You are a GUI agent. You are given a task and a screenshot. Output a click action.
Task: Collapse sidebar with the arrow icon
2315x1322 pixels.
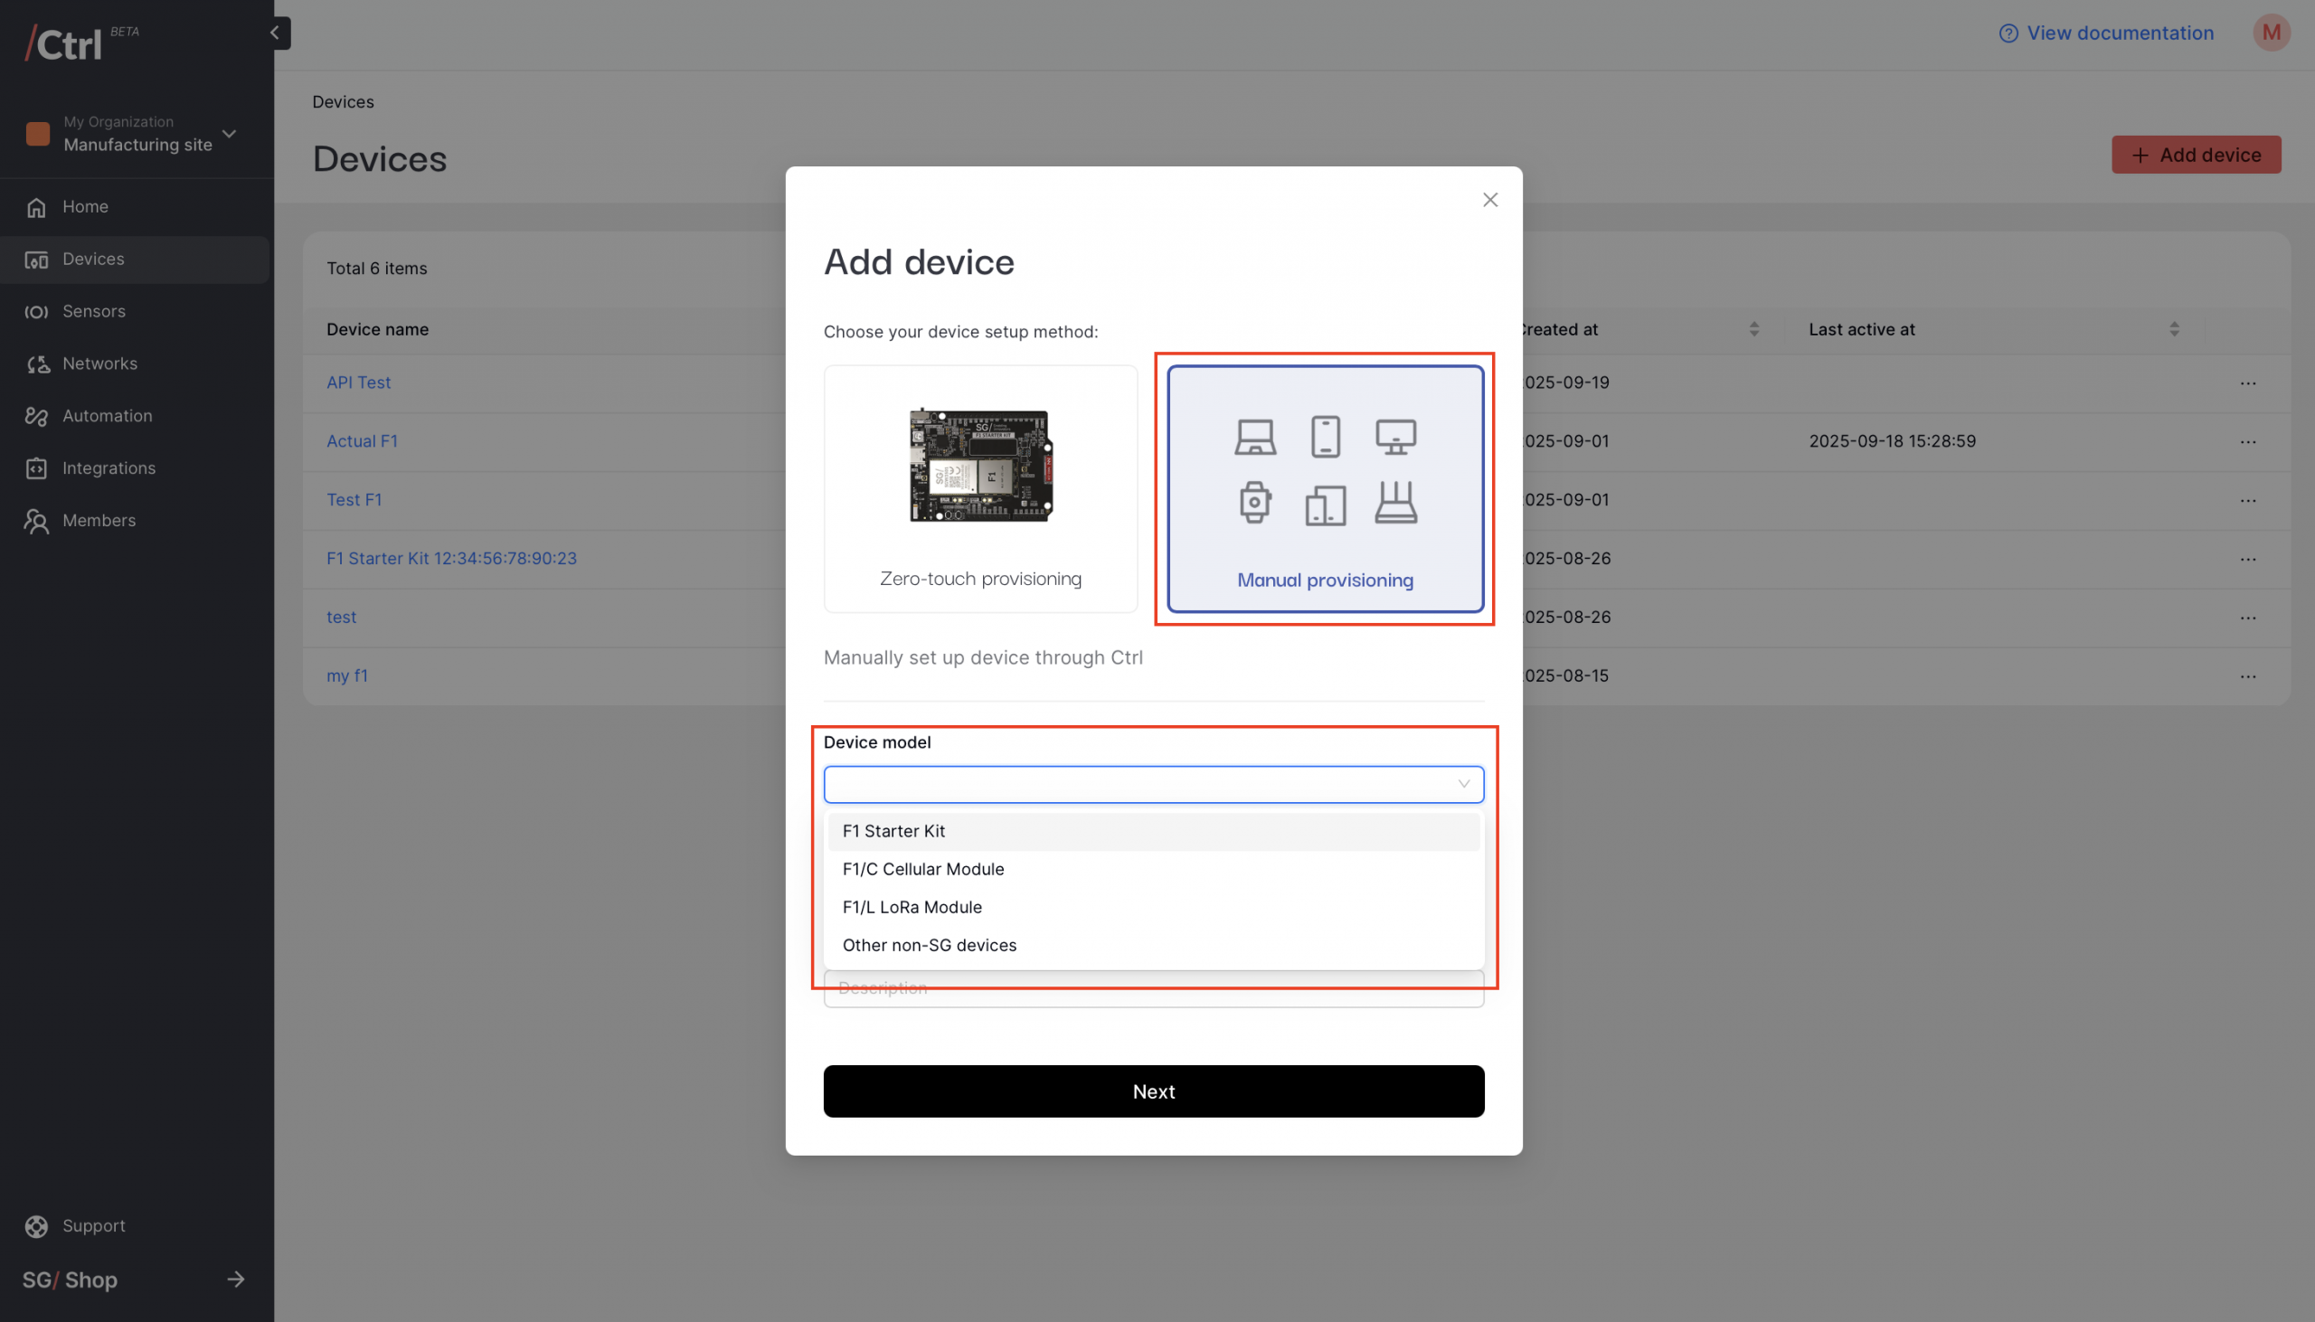pos(275,33)
